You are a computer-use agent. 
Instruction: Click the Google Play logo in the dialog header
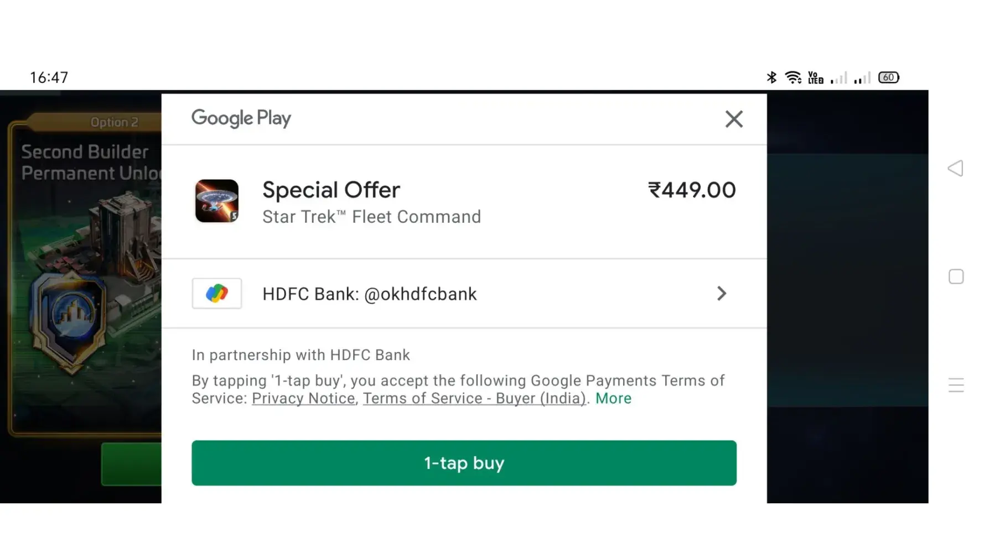pyautogui.click(x=241, y=118)
